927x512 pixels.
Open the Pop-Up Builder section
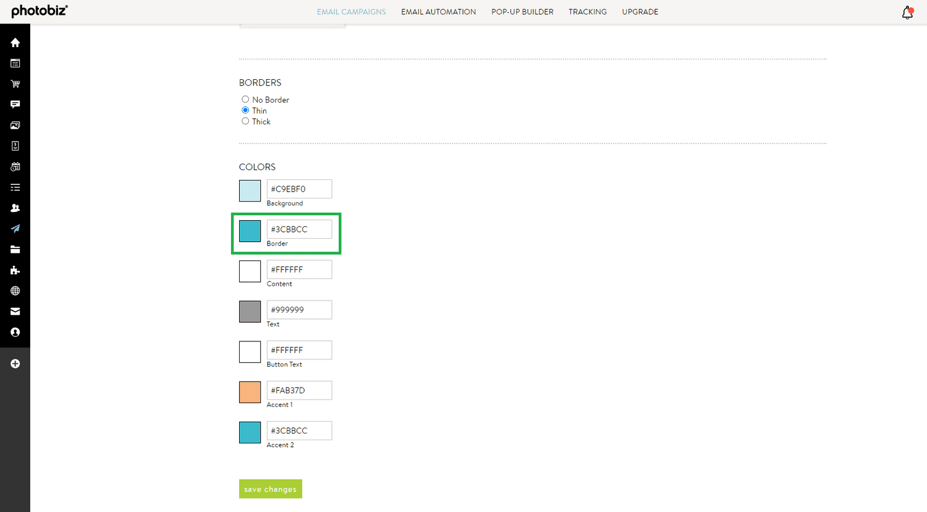point(522,12)
